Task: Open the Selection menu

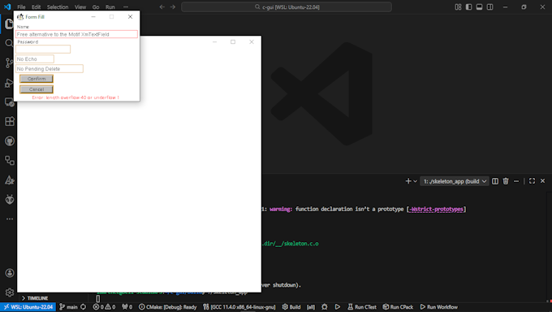Action: click(x=58, y=7)
